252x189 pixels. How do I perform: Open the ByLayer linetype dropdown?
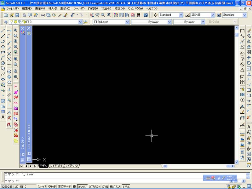[169, 22]
